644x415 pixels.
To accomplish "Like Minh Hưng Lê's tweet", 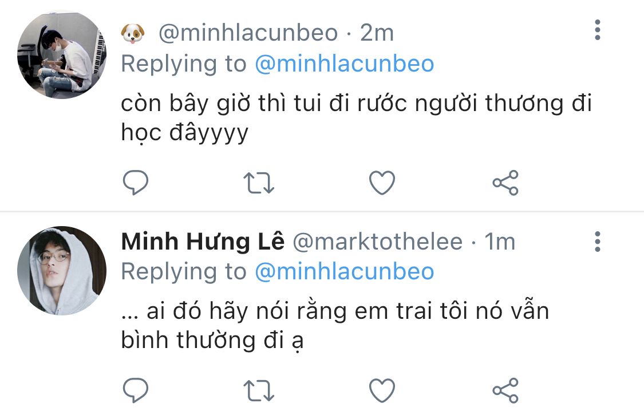I will [x=382, y=390].
